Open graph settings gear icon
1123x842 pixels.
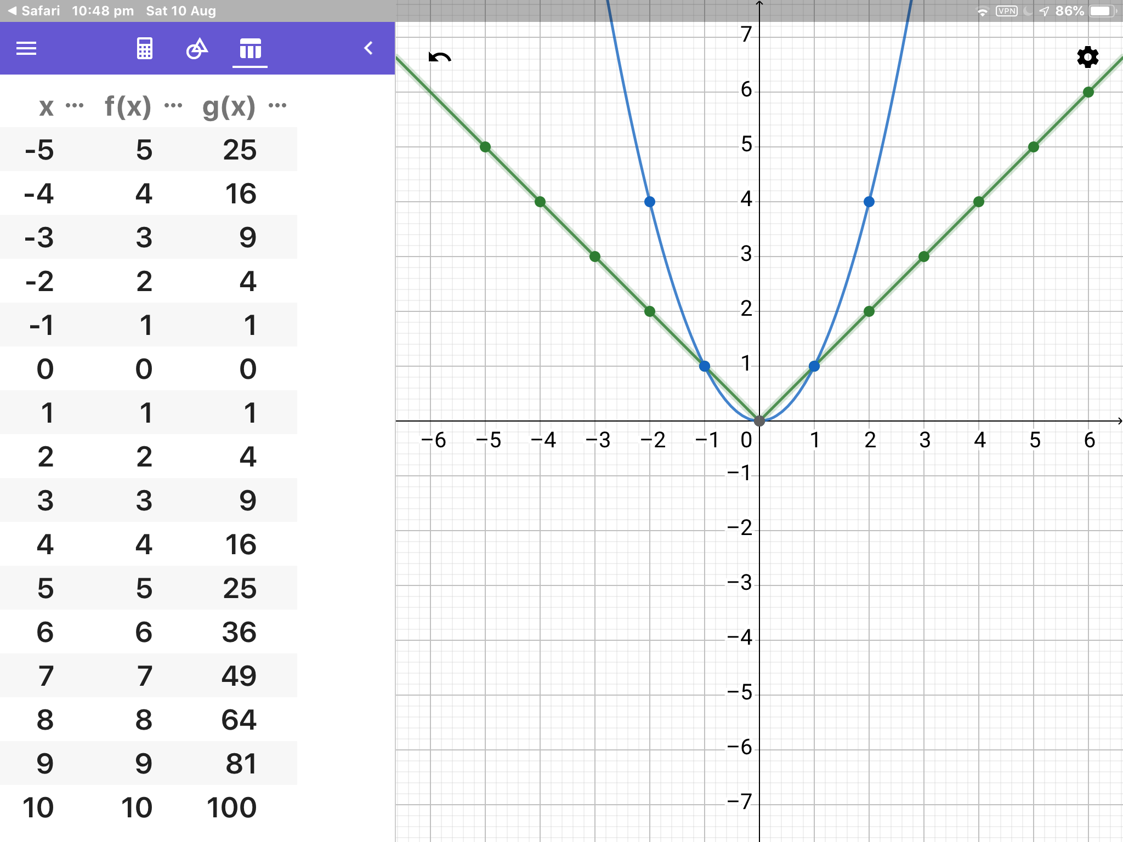(1087, 57)
